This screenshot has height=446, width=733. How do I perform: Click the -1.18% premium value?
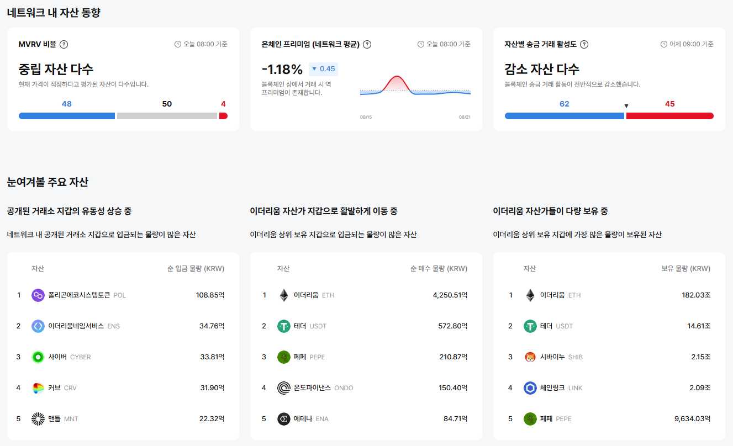coord(282,70)
